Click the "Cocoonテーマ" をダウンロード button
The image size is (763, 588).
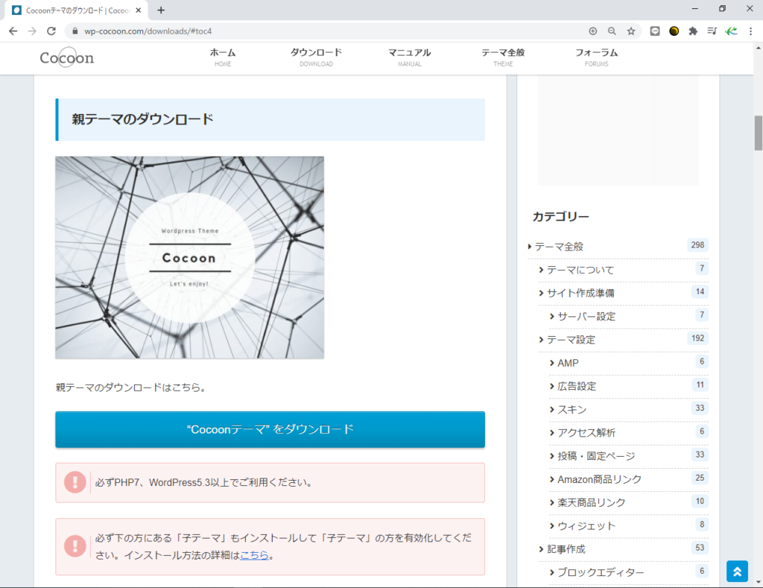pyautogui.click(x=270, y=429)
